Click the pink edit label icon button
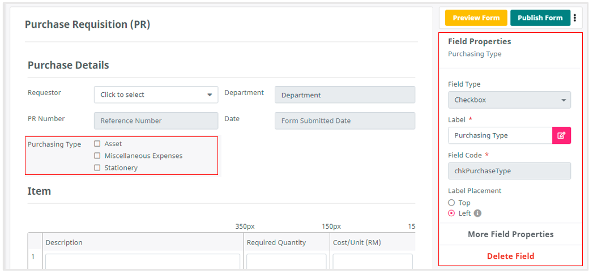The height and width of the screenshot is (274, 593). (x=562, y=135)
